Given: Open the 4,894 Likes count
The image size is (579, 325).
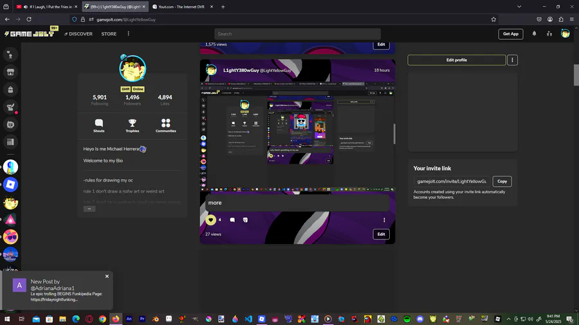Looking at the screenshot, I should (x=165, y=100).
